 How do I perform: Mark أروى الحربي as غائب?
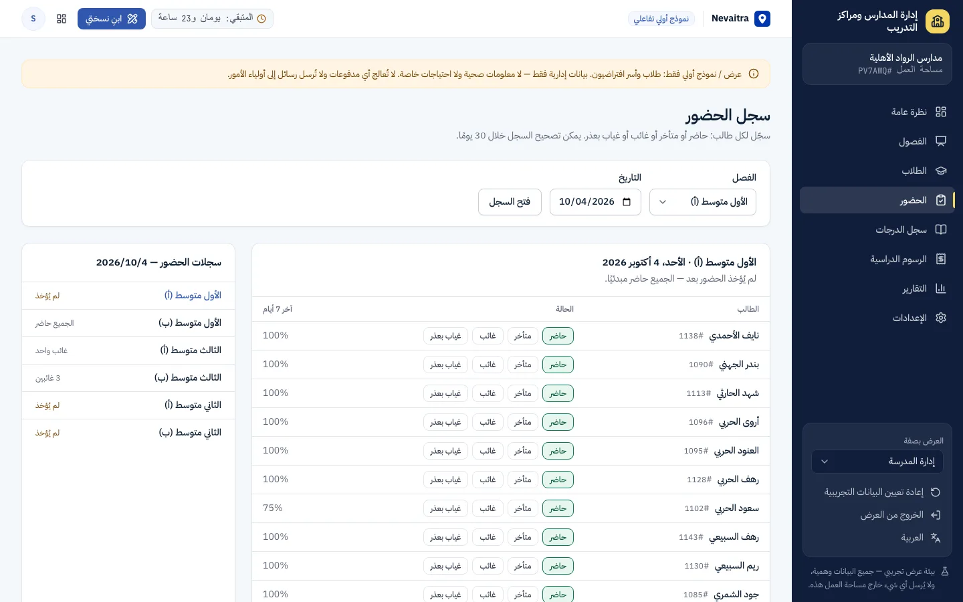coord(488,422)
